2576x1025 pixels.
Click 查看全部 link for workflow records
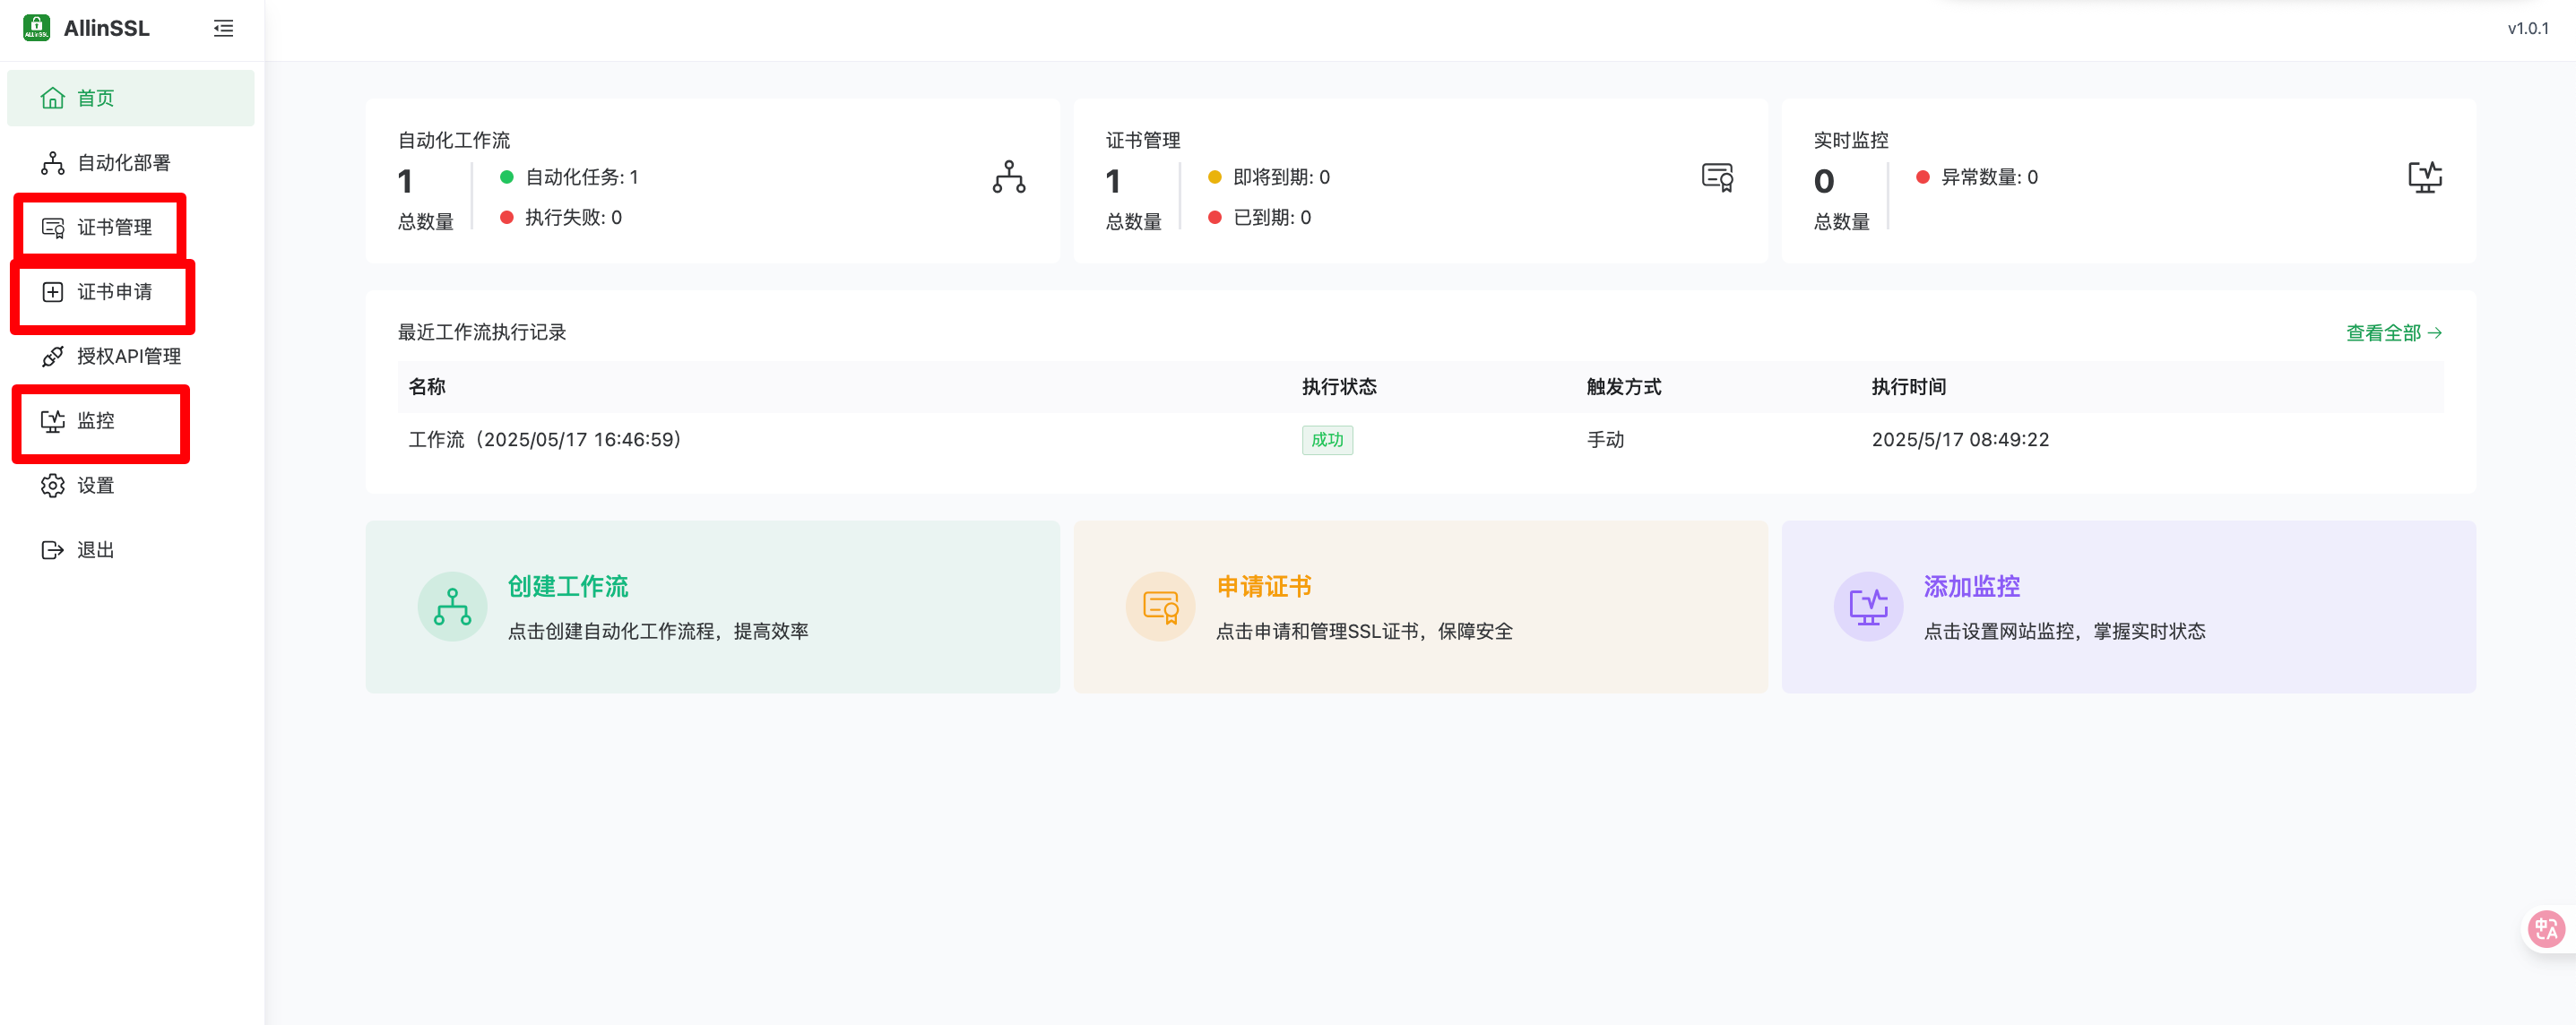click(2393, 333)
